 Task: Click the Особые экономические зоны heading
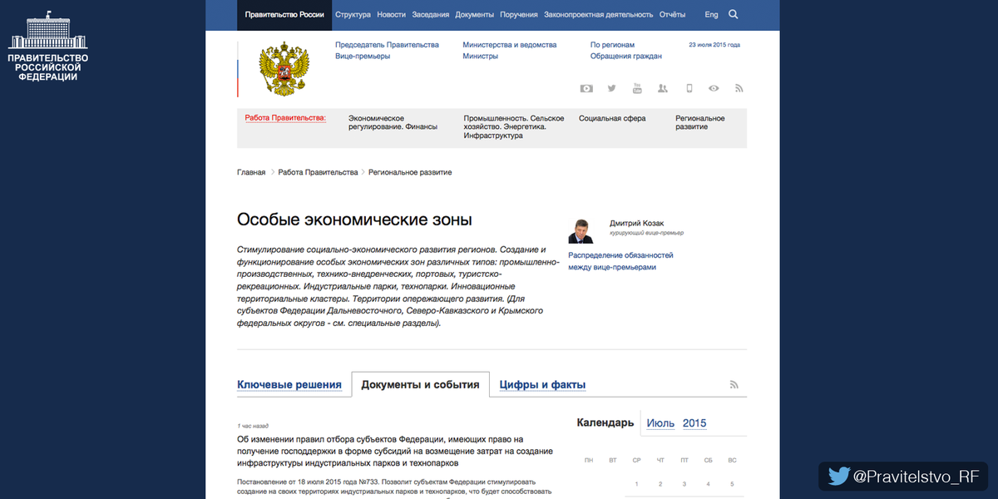coord(354,220)
